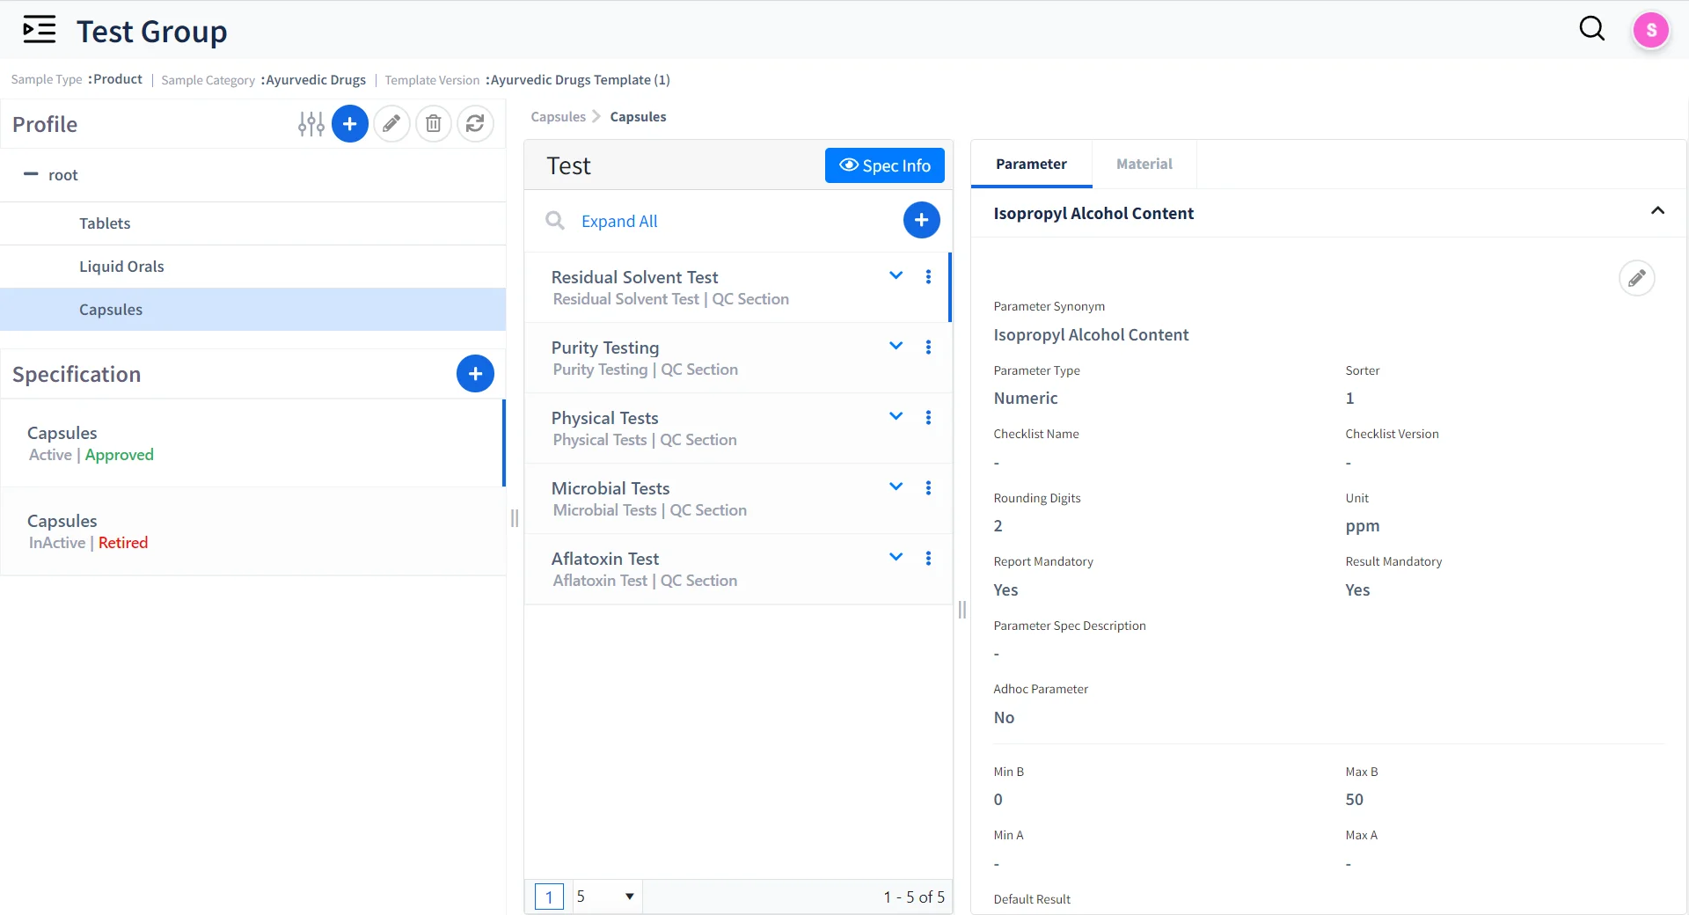Open options menu for Purity Testing
Image resolution: width=1689 pixels, height=915 pixels.
(928, 348)
